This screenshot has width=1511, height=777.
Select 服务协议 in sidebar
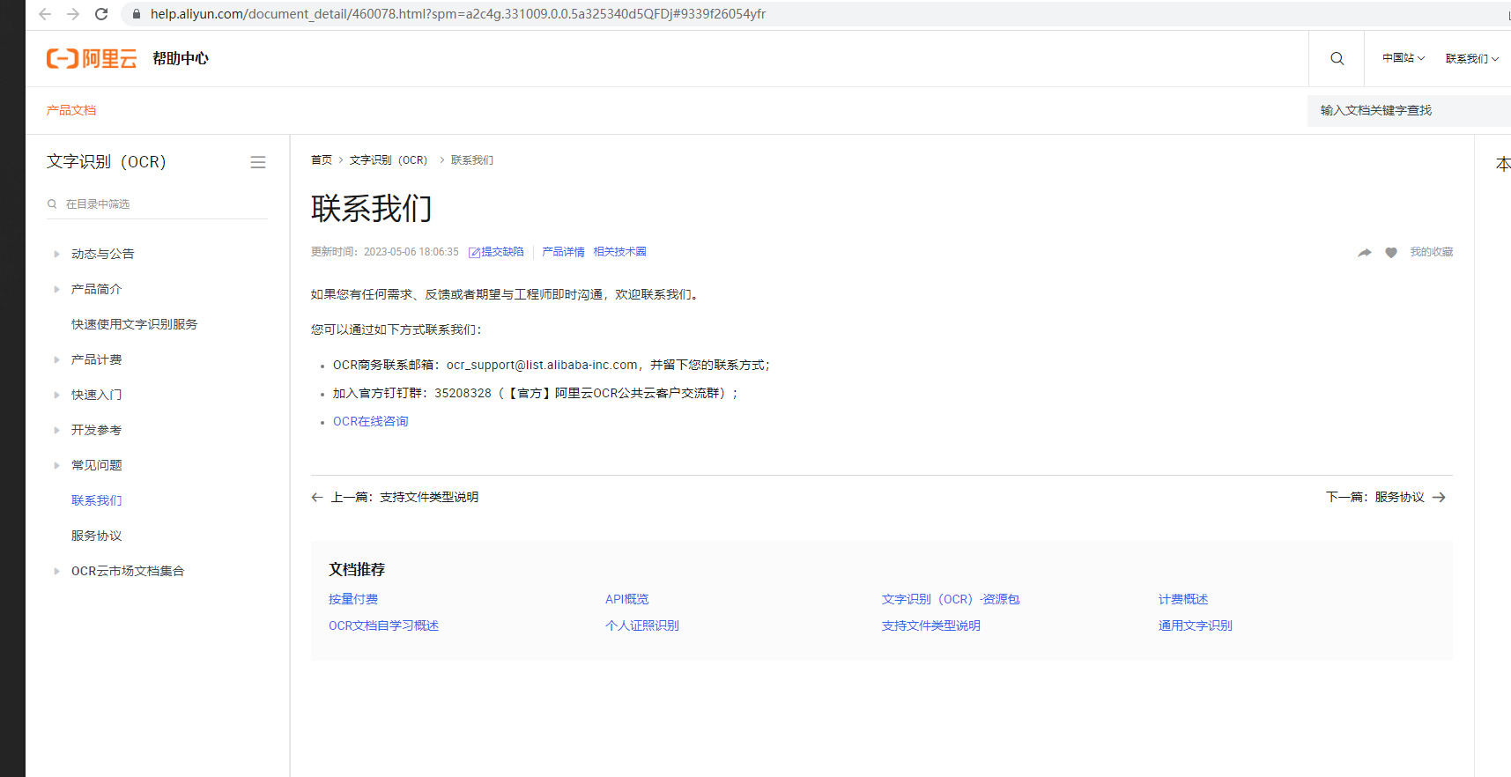coord(97,536)
